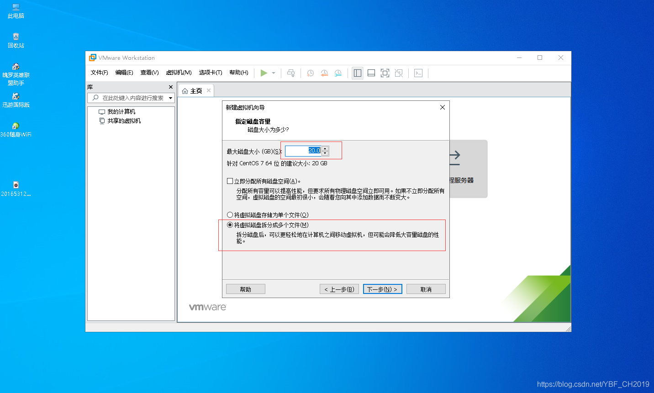Open the 文件(F) menu
This screenshot has height=393, width=654.
click(x=99, y=73)
